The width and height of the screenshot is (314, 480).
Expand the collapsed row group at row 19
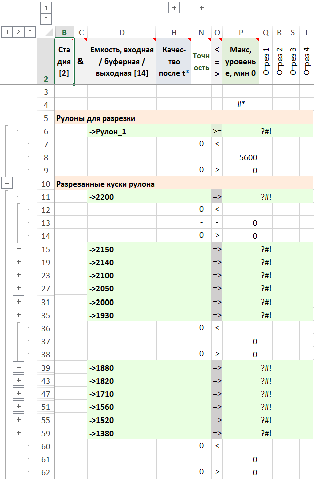(18, 262)
